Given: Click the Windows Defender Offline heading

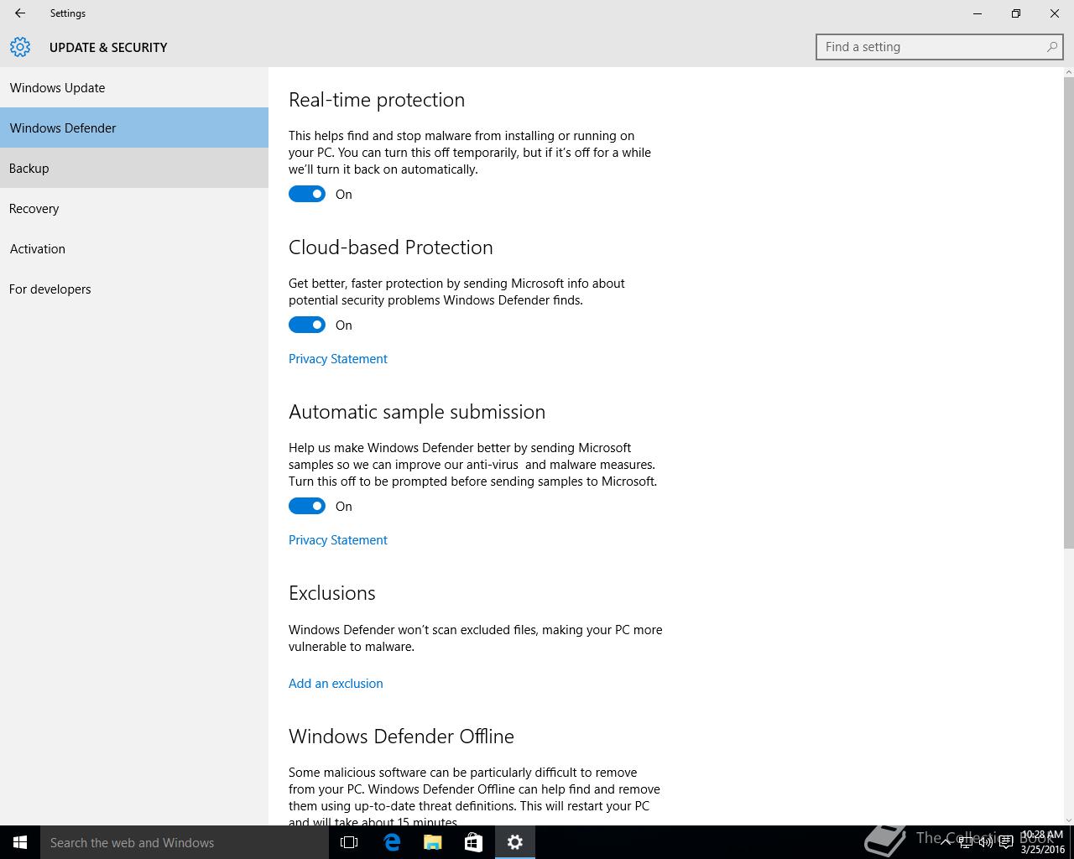Looking at the screenshot, I should [x=401, y=737].
